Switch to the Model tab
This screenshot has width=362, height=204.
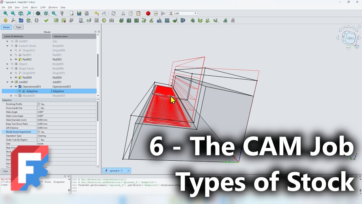(x=6, y=27)
